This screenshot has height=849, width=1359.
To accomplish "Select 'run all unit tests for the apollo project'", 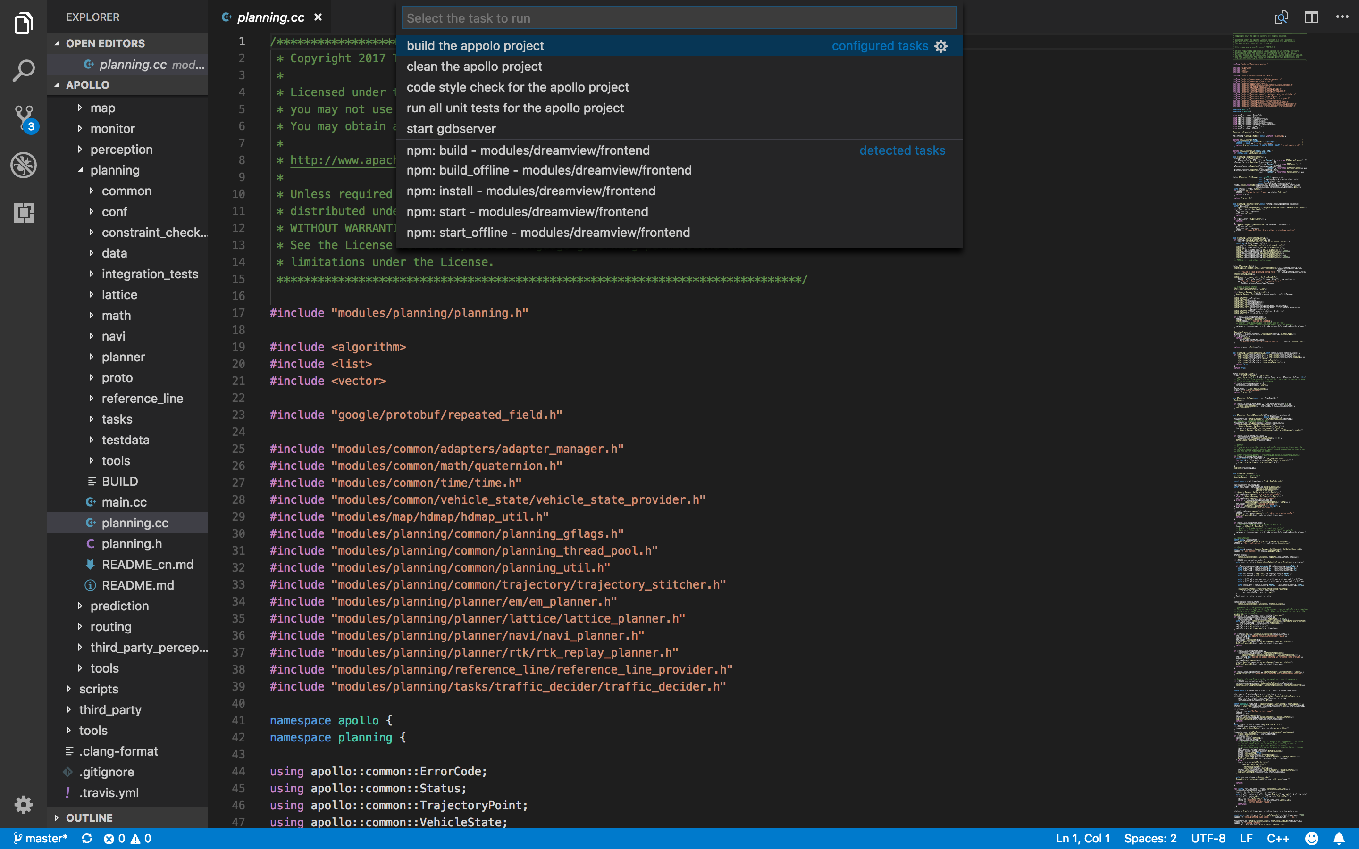I will (515, 108).
